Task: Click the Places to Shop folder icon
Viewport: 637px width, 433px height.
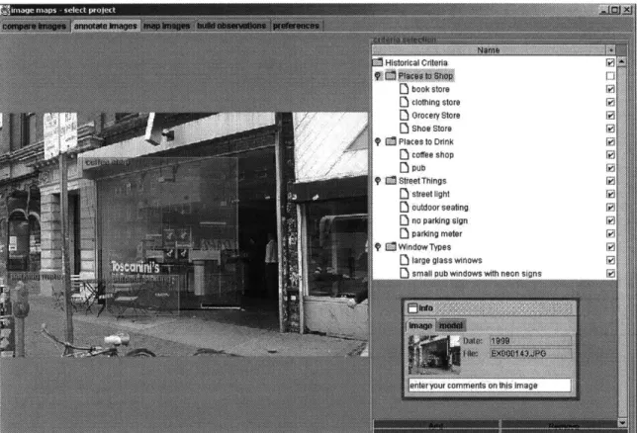Action: tap(391, 75)
